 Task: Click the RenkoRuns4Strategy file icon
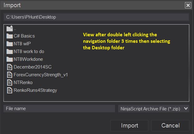9,90
